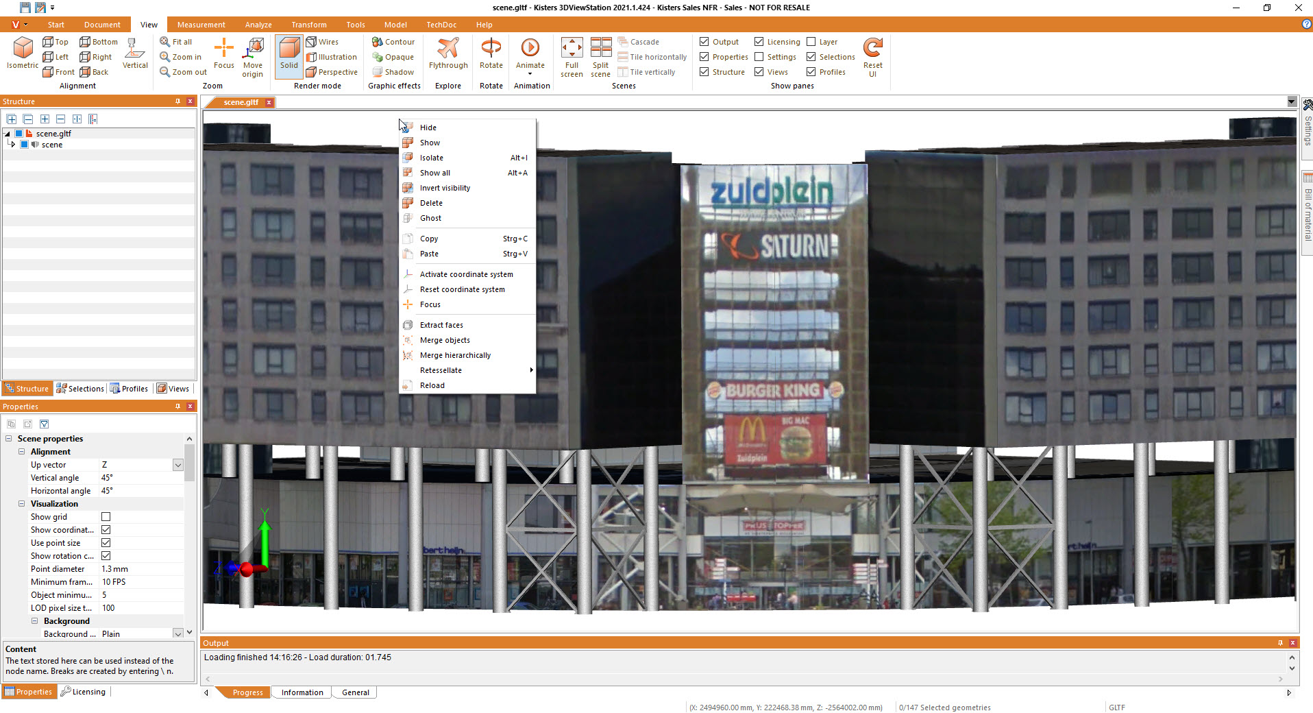The image size is (1313, 713).
Task: Toggle Show rotation center checkbox
Action: click(x=106, y=556)
